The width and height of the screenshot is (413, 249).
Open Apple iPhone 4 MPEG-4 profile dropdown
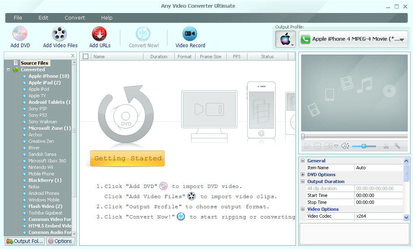(353, 39)
